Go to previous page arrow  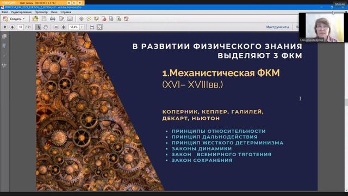point(5,27)
